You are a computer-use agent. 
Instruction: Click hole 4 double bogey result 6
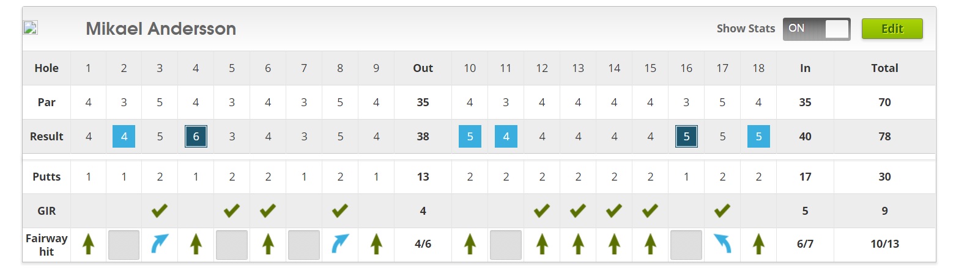(196, 136)
